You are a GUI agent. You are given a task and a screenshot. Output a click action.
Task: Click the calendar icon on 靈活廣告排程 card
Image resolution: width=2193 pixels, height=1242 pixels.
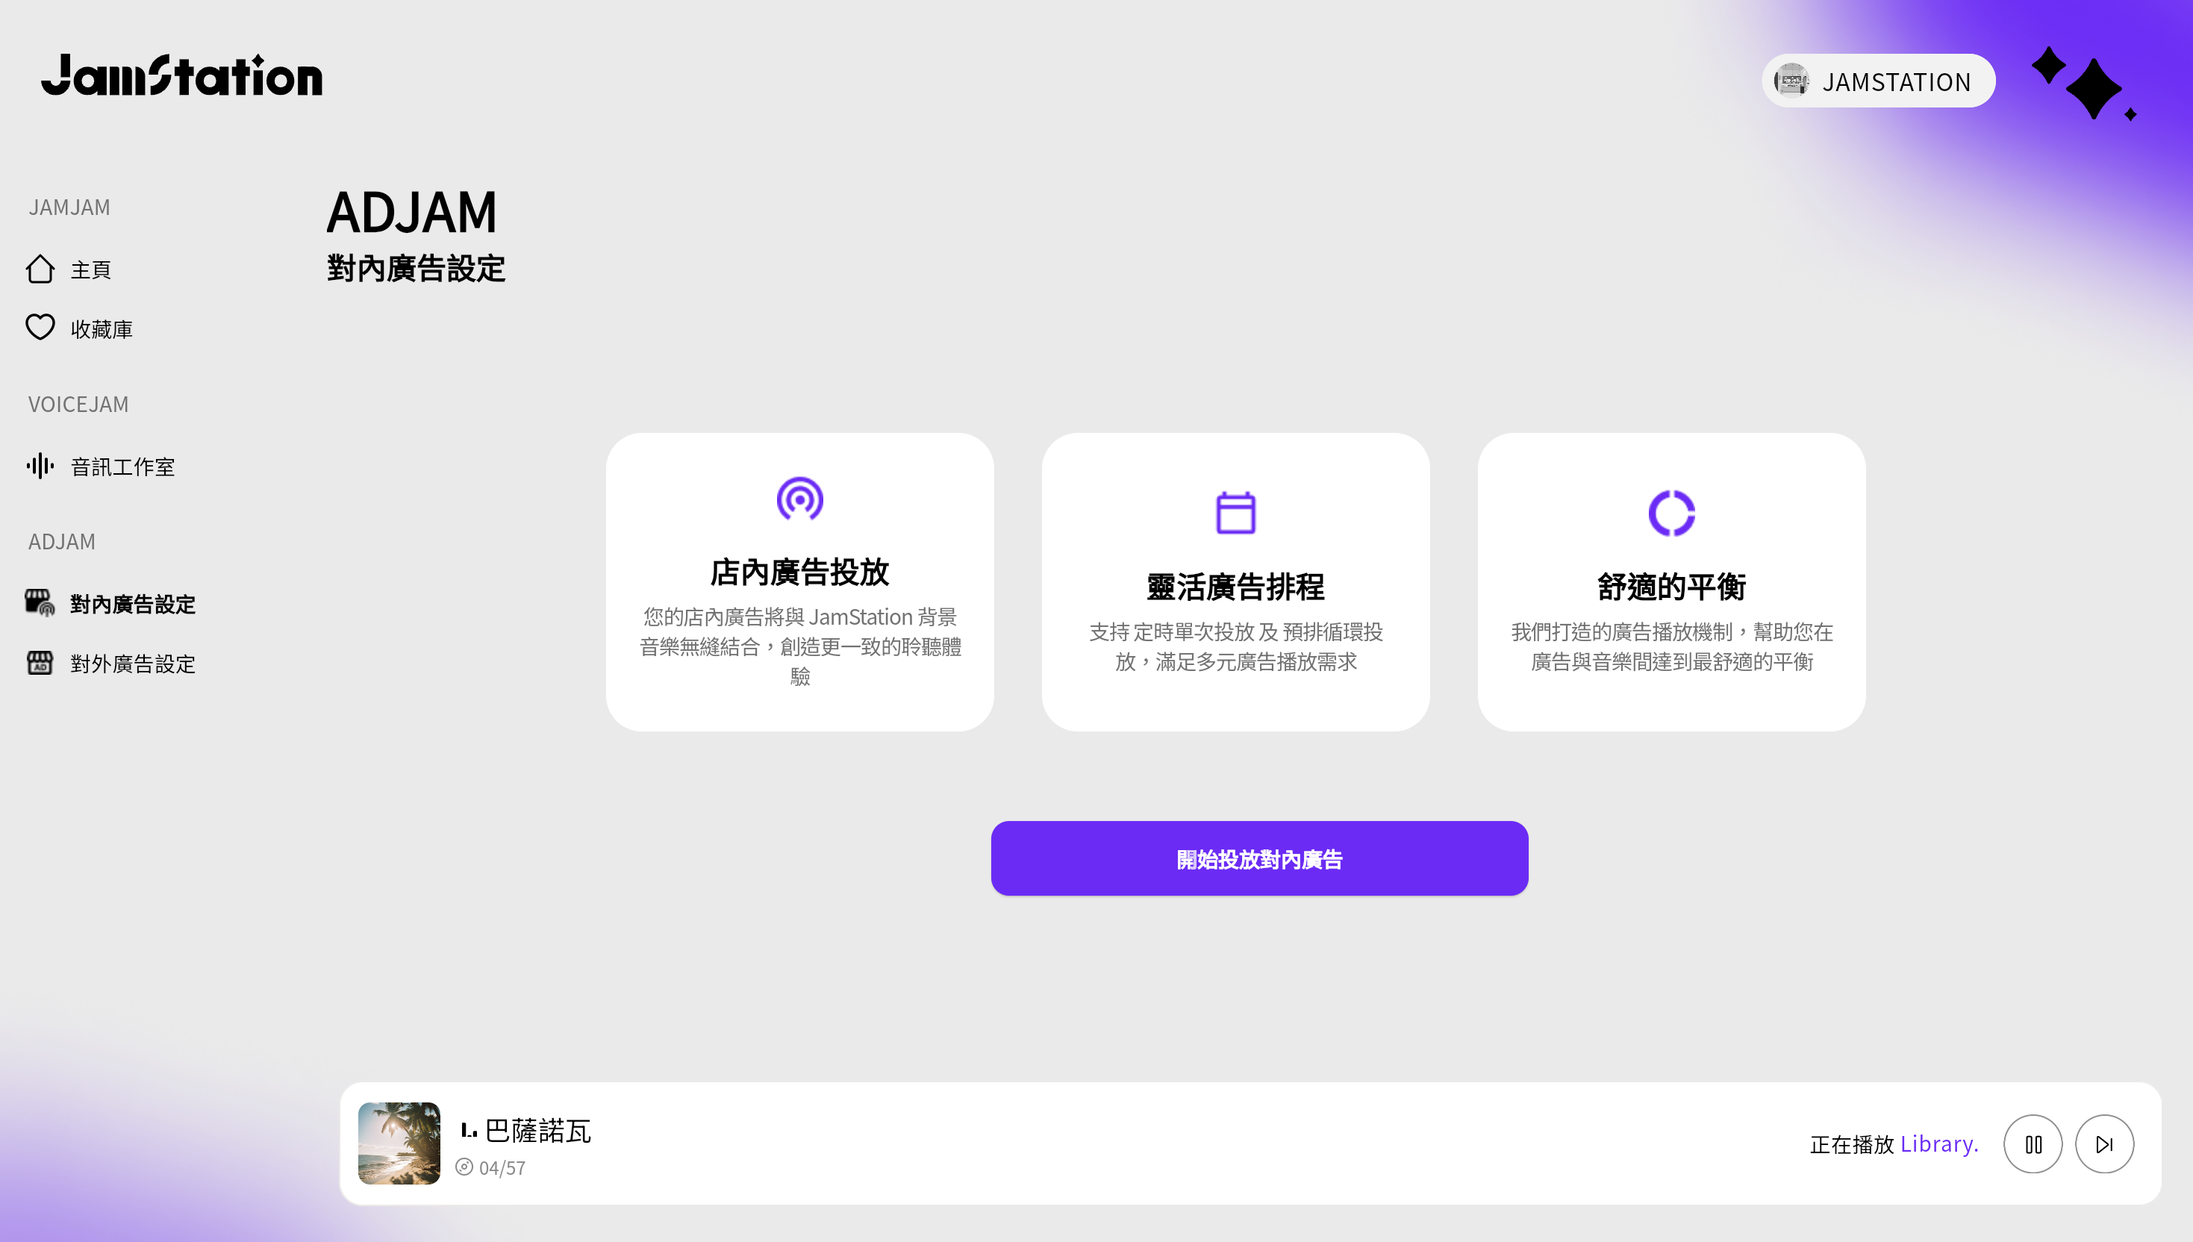[1235, 513]
